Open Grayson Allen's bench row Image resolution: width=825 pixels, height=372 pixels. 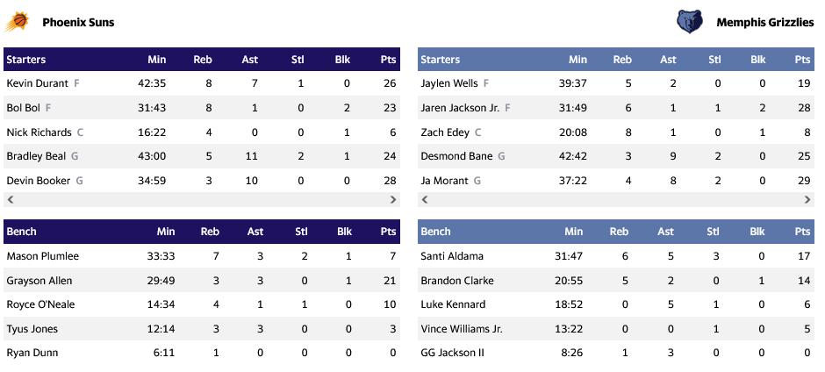point(39,281)
